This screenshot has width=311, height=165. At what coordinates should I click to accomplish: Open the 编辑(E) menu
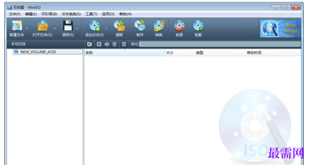click(x=31, y=14)
